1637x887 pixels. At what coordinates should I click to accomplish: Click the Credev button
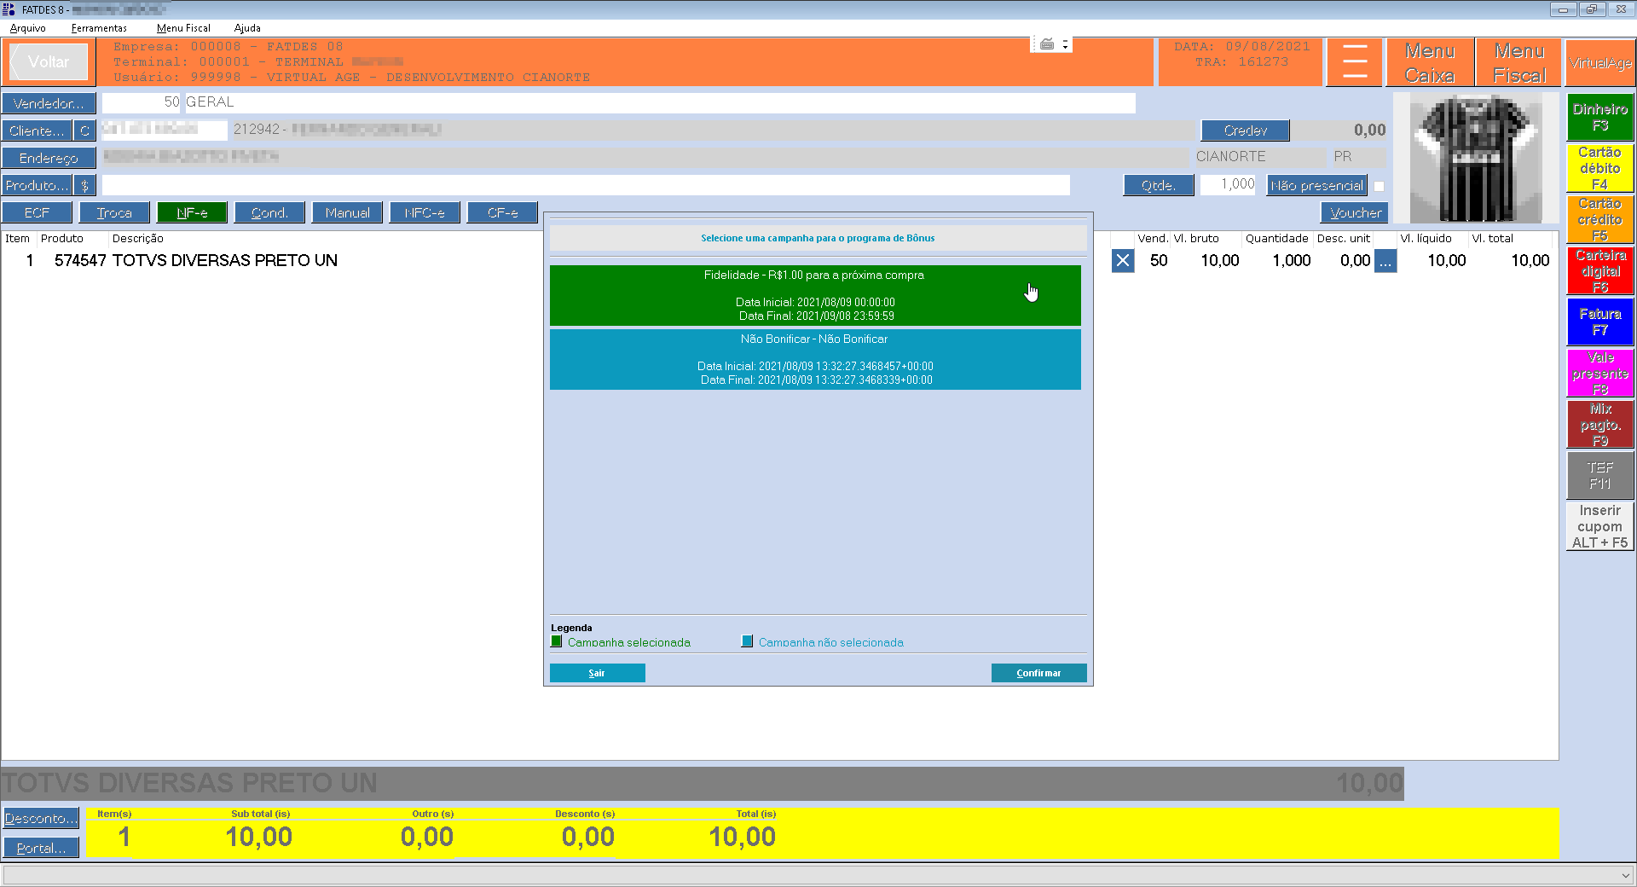click(x=1245, y=130)
